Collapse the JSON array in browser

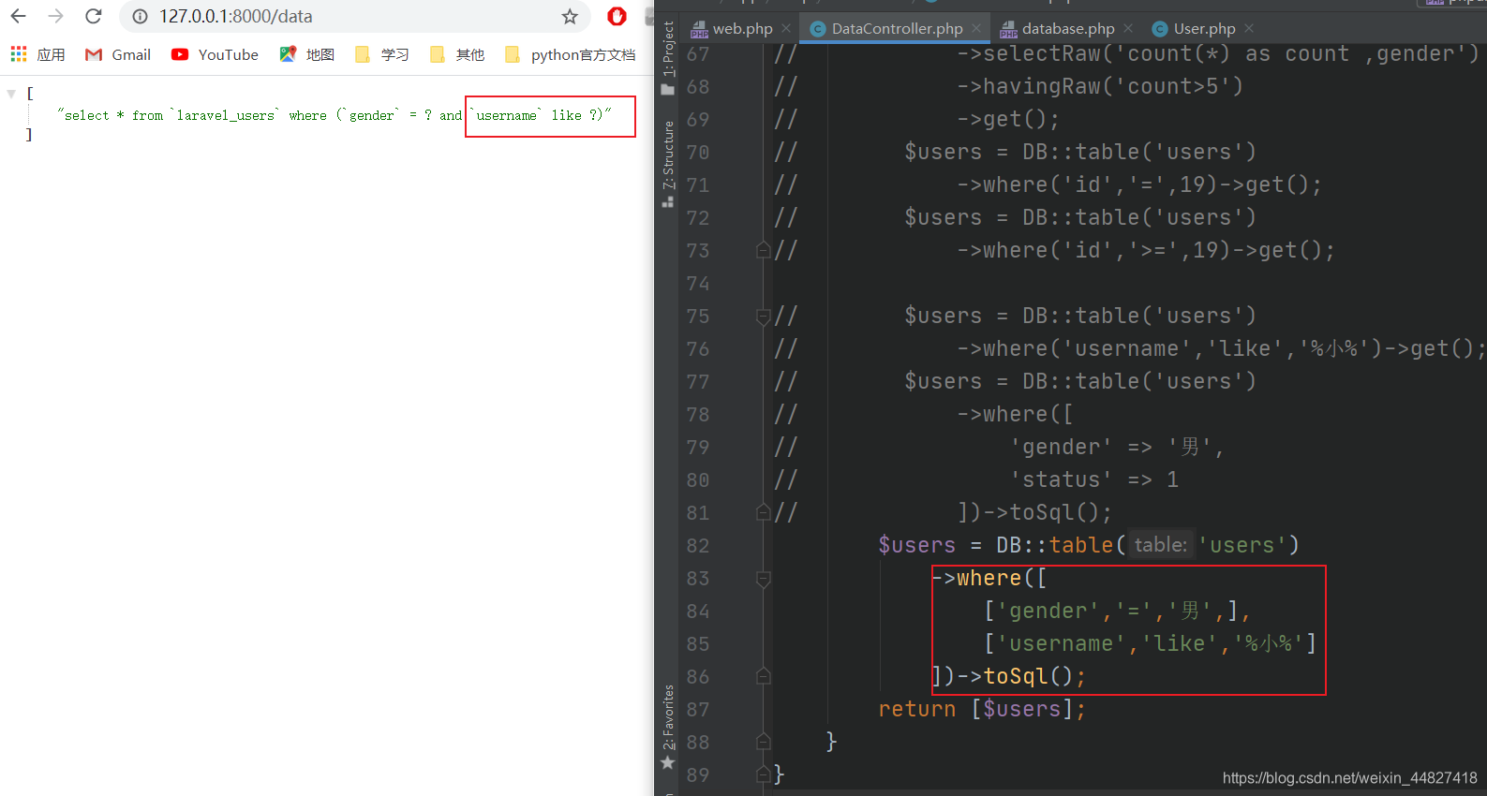(x=11, y=94)
